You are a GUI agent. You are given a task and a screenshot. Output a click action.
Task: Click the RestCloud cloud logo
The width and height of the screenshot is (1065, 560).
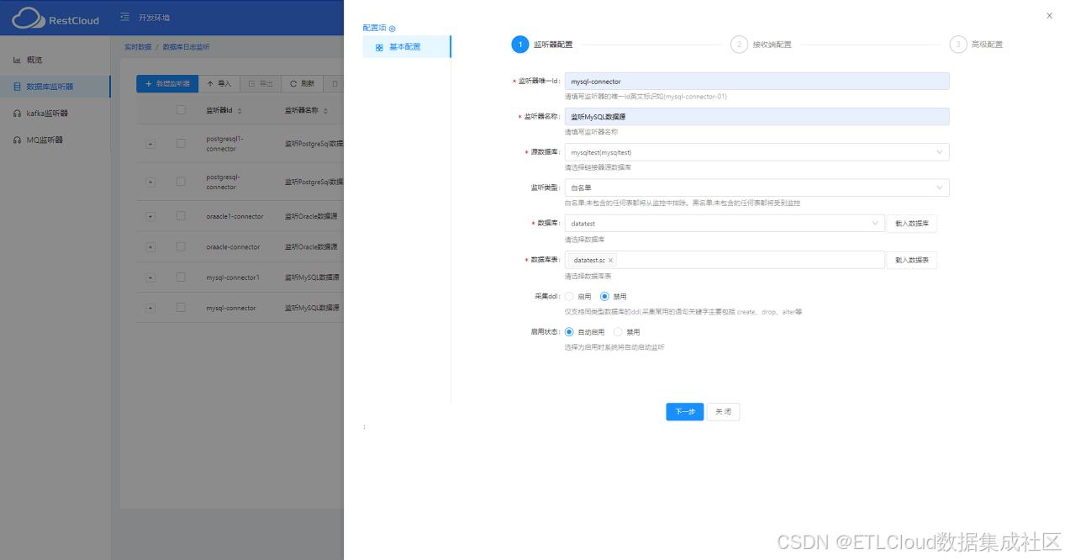pos(28,18)
